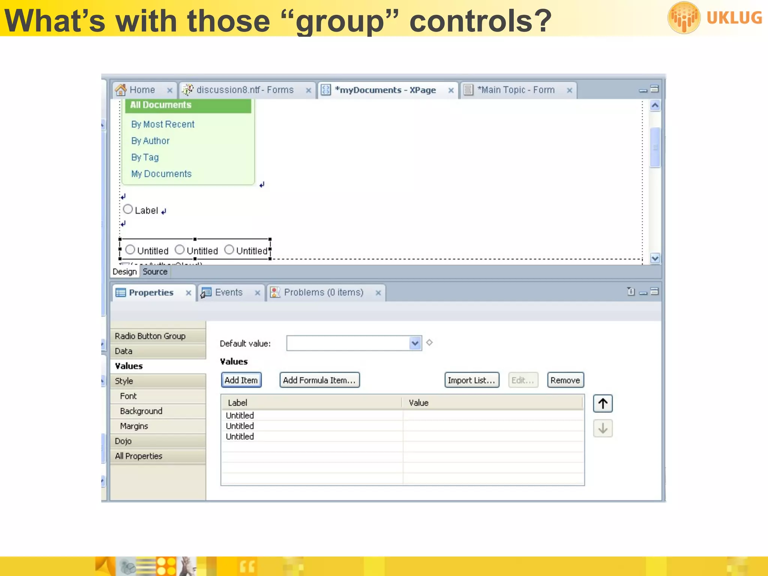
Task: Click the editor scroll down arrow
Action: 655,258
